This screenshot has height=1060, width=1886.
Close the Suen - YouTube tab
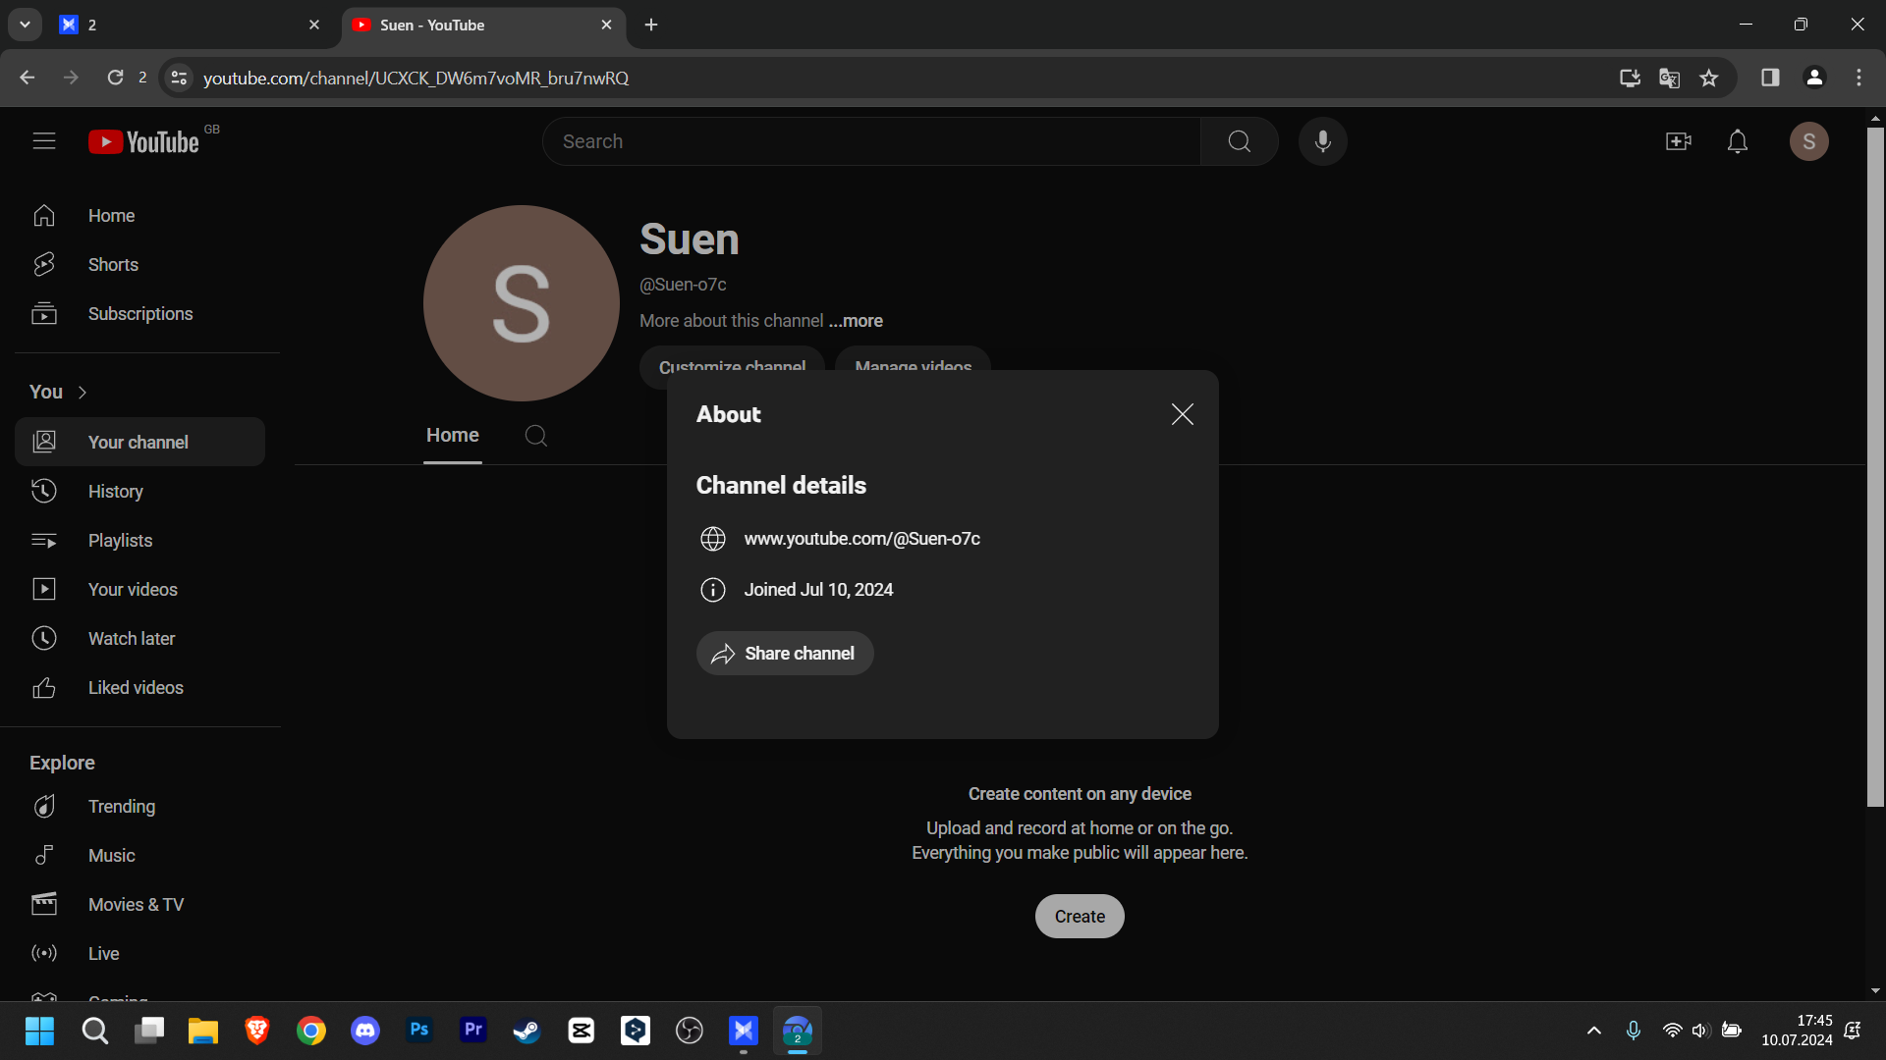[606, 26]
